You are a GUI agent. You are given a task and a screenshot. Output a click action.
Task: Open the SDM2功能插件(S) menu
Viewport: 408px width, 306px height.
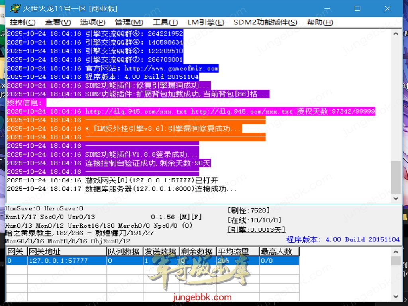click(x=265, y=22)
